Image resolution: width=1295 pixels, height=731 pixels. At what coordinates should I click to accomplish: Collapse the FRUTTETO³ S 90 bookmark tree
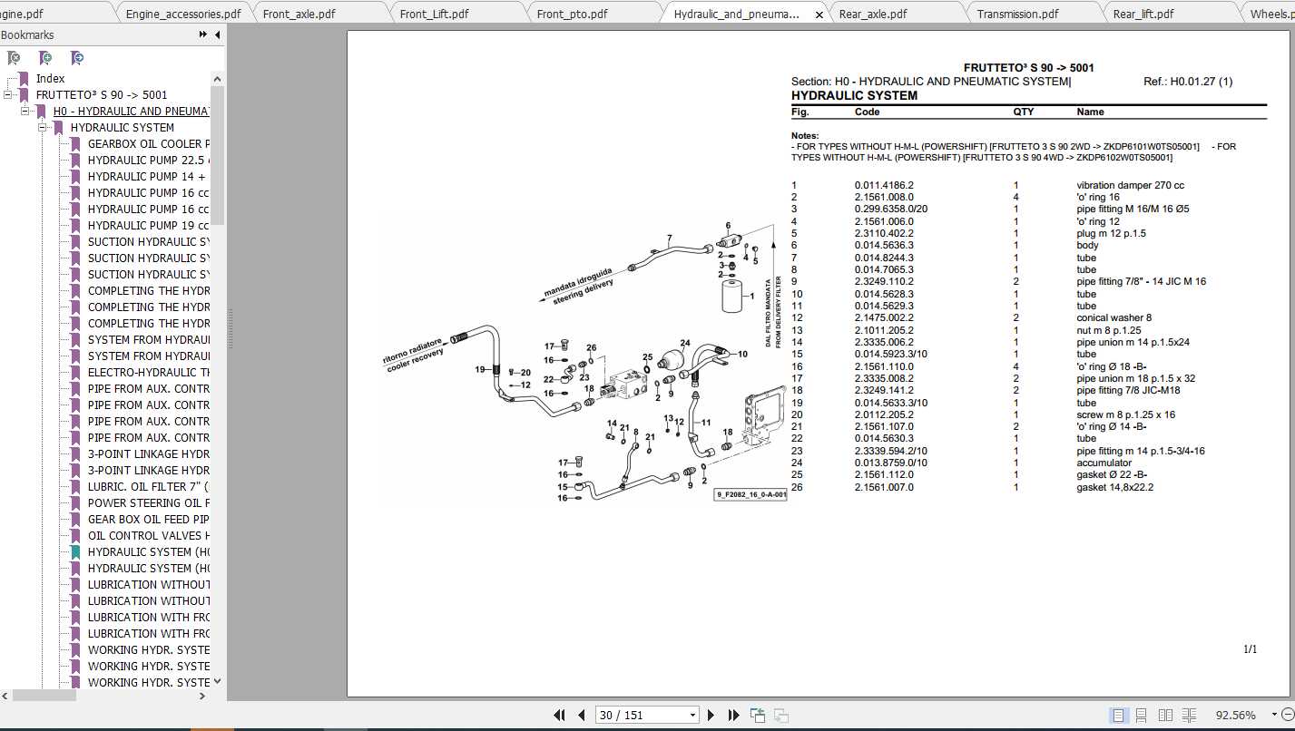[x=8, y=94]
